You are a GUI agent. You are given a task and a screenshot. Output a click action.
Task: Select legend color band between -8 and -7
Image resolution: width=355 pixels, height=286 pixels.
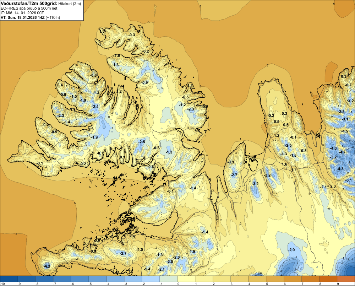(x=44, y=279)
